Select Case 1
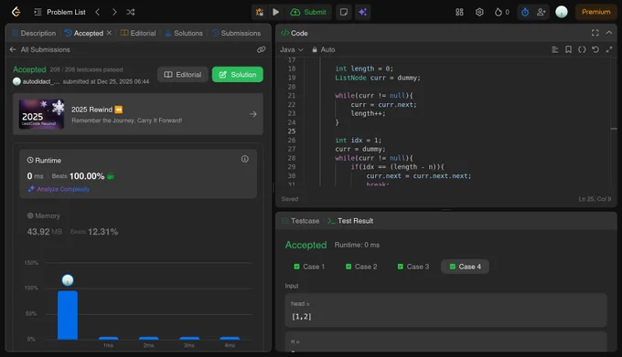The width and height of the screenshot is (622, 357). [x=309, y=267]
